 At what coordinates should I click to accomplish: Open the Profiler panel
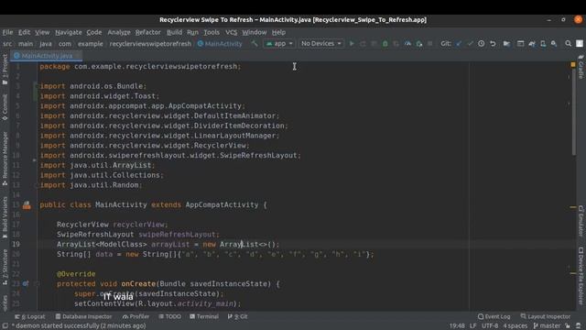point(136,316)
